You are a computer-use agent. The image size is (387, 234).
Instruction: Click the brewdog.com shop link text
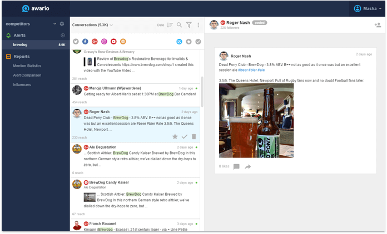[147, 65]
